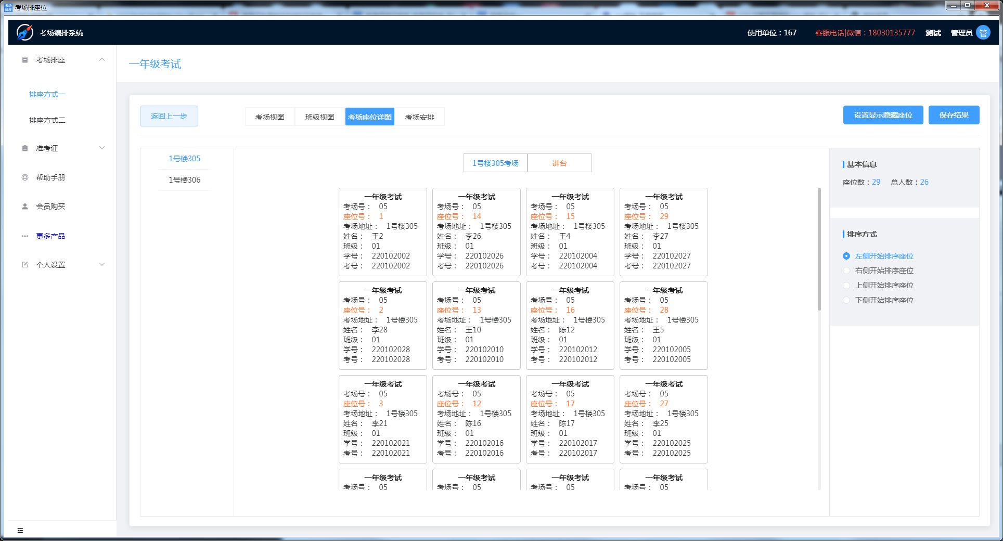The height and width of the screenshot is (541, 1003).
Task: Click seat card 13 for 王10
Action: pos(477,326)
